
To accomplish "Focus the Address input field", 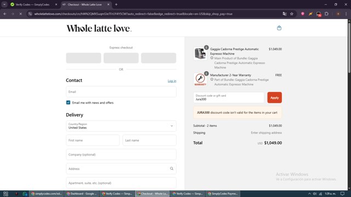I will (x=121, y=169).
